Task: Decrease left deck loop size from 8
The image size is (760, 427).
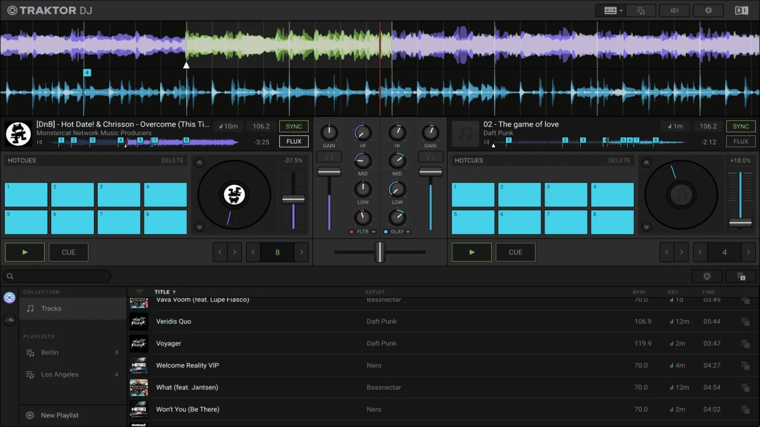Action: 254,252
